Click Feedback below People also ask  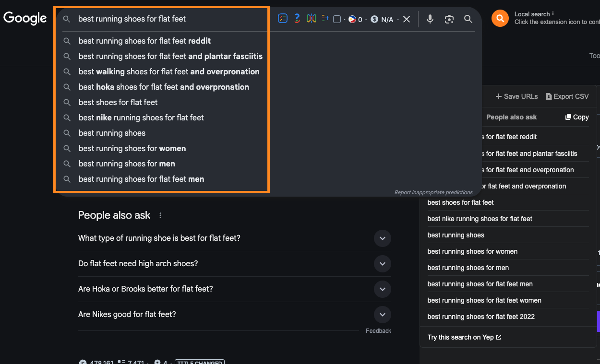pyautogui.click(x=378, y=331)
